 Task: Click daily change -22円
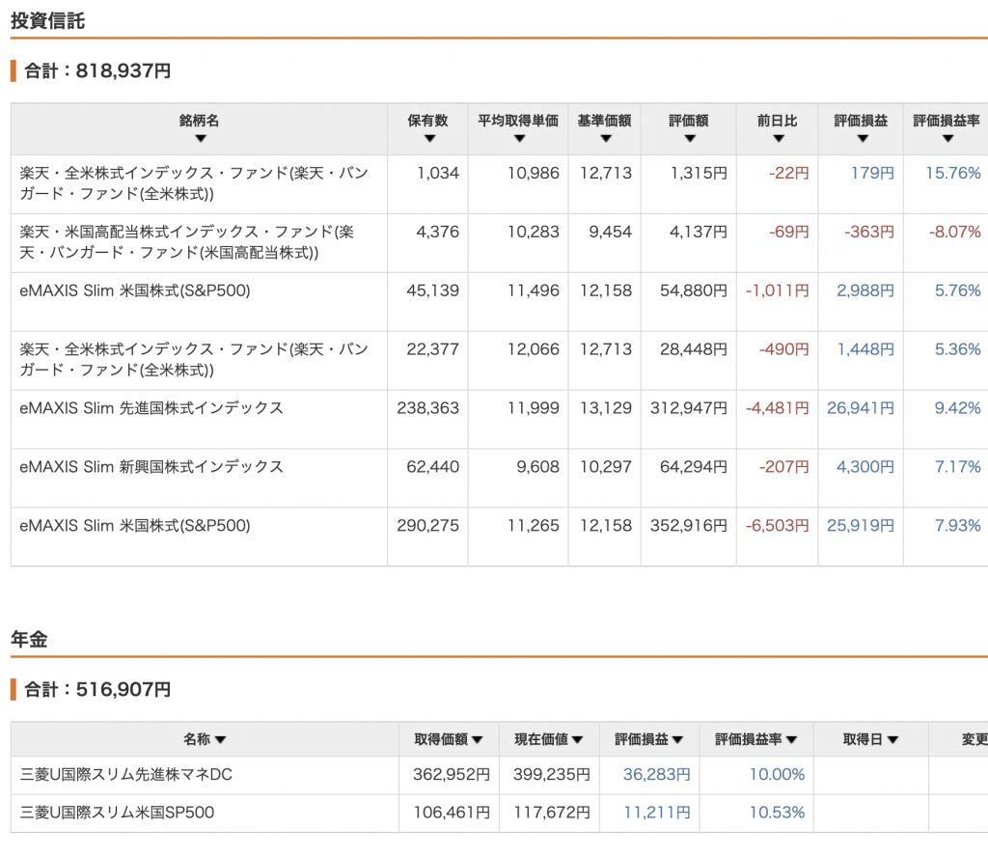pyautogui.click(x=789, y=174)
